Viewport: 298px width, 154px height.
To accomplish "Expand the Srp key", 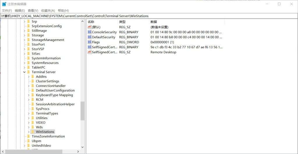I will pos(24,22).
